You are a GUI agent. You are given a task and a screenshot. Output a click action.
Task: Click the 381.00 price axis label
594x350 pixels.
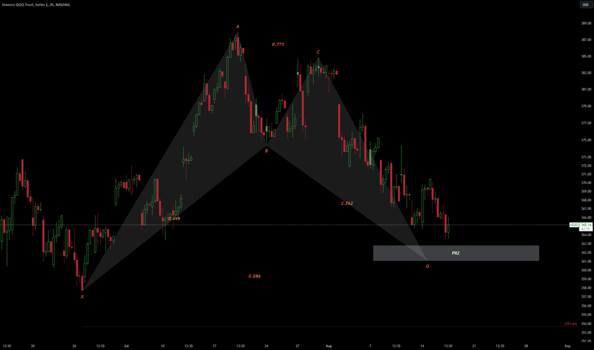586,89
